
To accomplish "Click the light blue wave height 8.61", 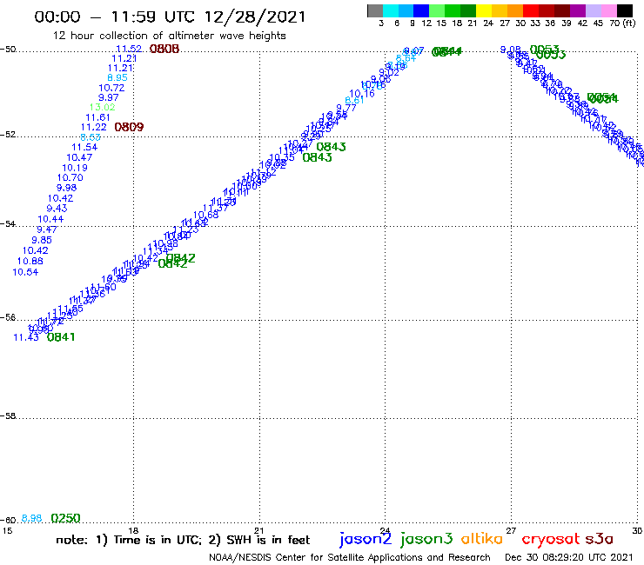I will tap(354, 101).
